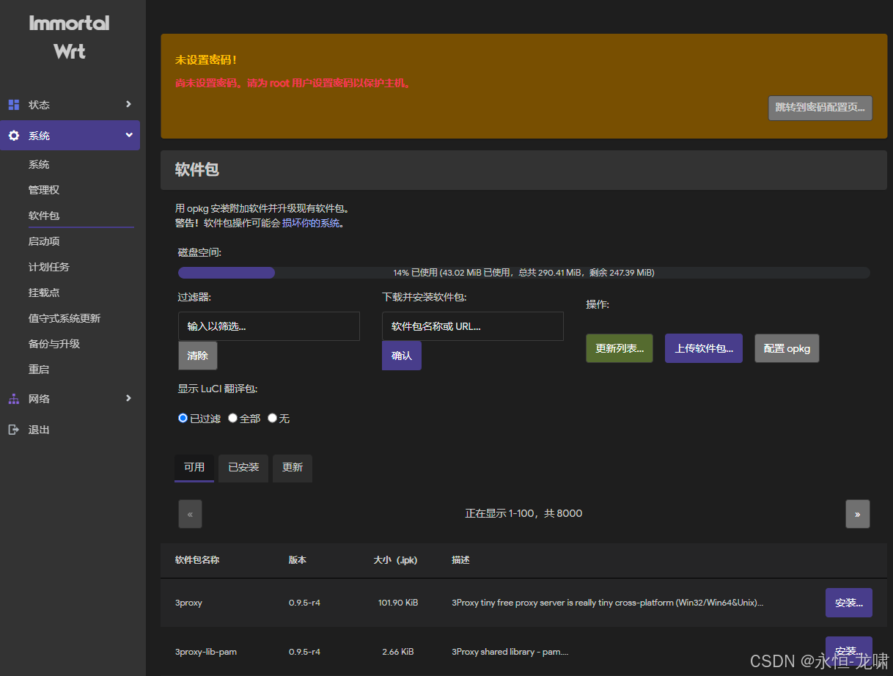The image size is (893, 676).
Task: Click the disk space usage bar
Action: pyautogui.click(x=524, y=273)
